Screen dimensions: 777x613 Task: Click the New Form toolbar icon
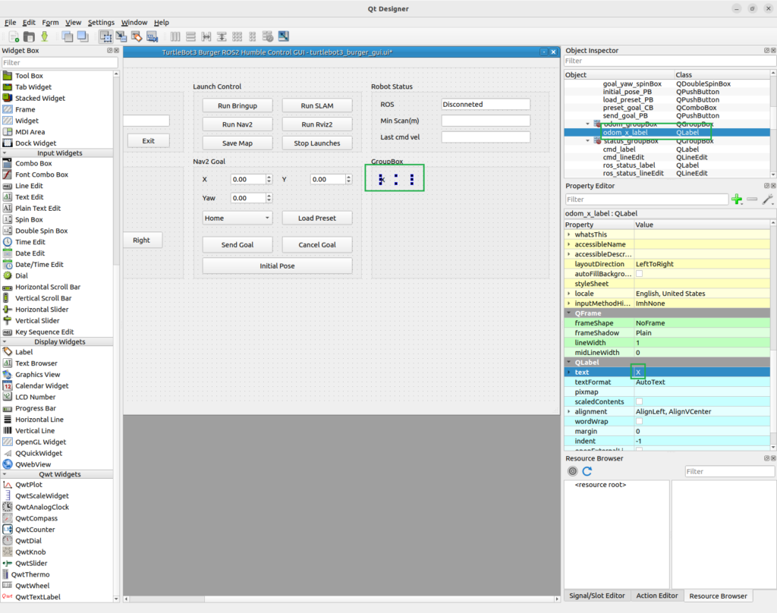pyautogui.click(x=14, y=36)
